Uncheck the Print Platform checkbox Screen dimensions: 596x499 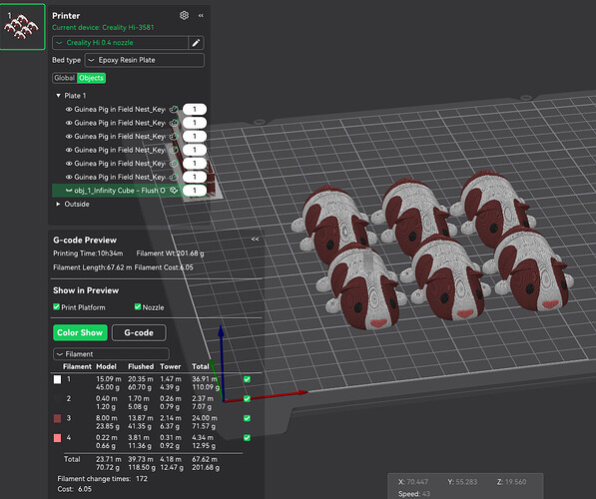coord(56,306)
